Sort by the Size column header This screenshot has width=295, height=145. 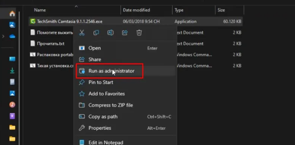coord(221,10)
